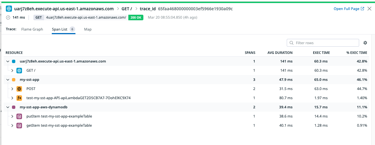Click the clock duration icon next to 141 ms
The image size is (375, 145).
coord(8,17)
